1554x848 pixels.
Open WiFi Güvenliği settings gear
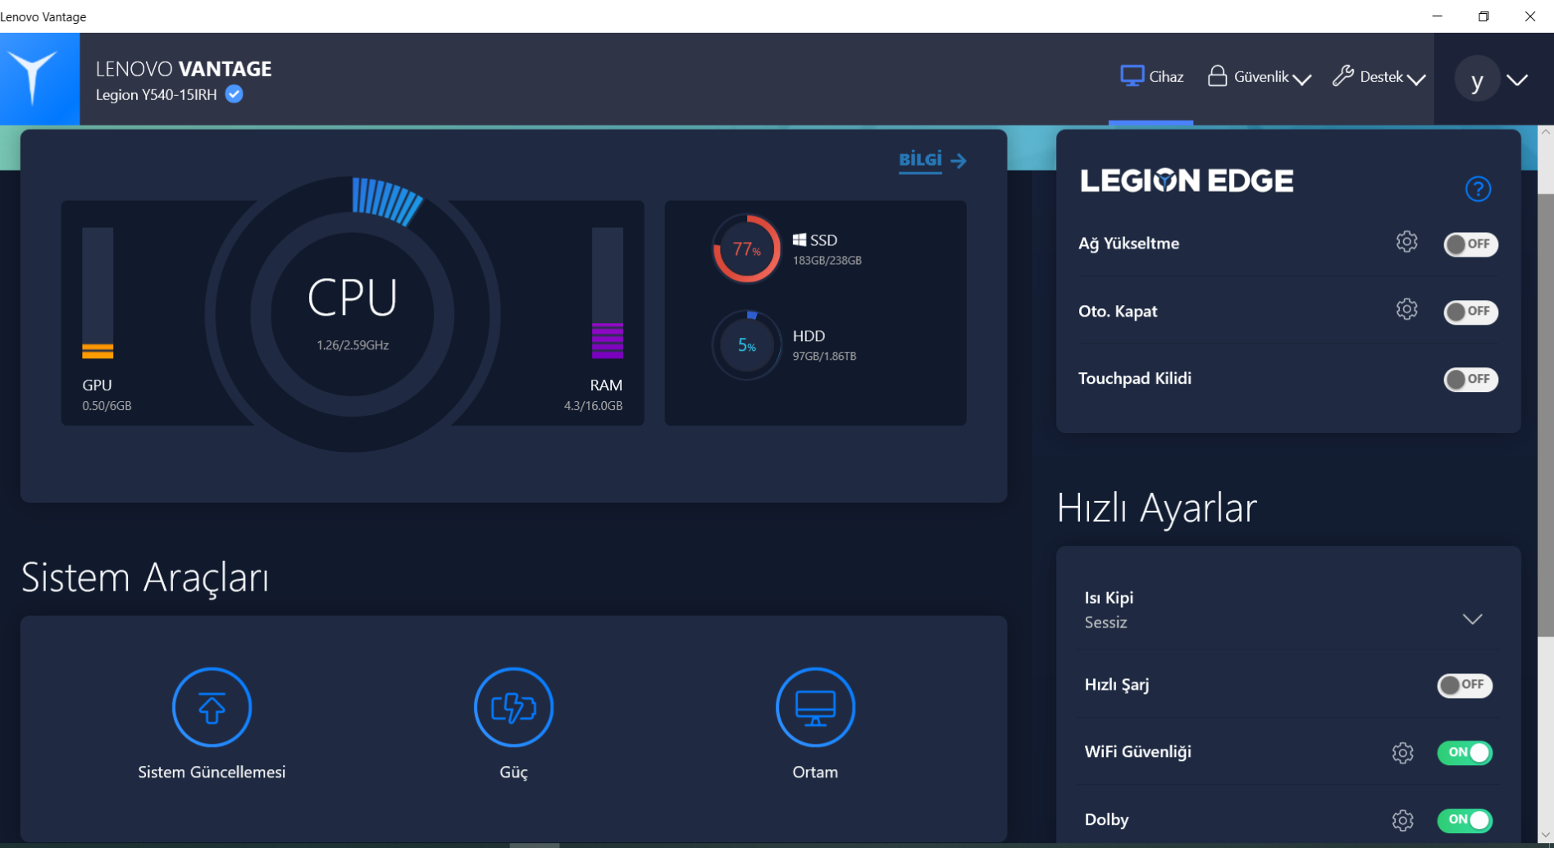point(1402,753)
